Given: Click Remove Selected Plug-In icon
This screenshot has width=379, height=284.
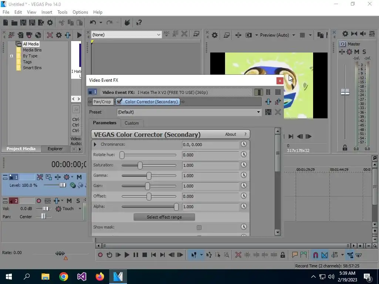Looking at the screenshot, I should point(278,102).
